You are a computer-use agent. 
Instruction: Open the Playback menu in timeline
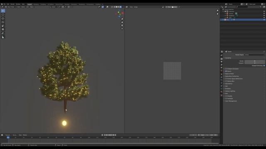click(x=8, y=135)
